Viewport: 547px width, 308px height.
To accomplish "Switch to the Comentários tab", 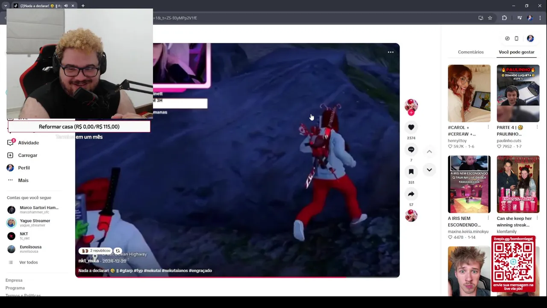I will (x=471, y=52).
